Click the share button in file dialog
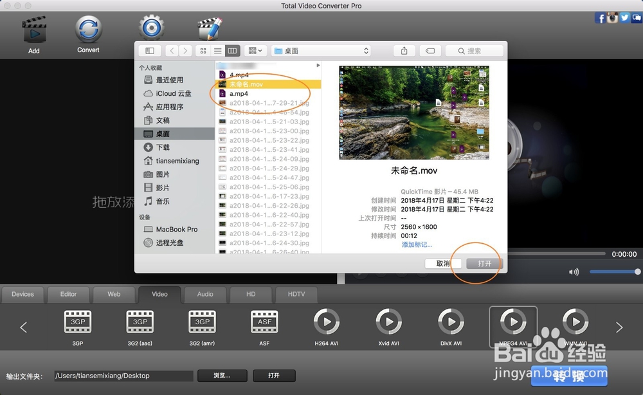 (404, 51)
